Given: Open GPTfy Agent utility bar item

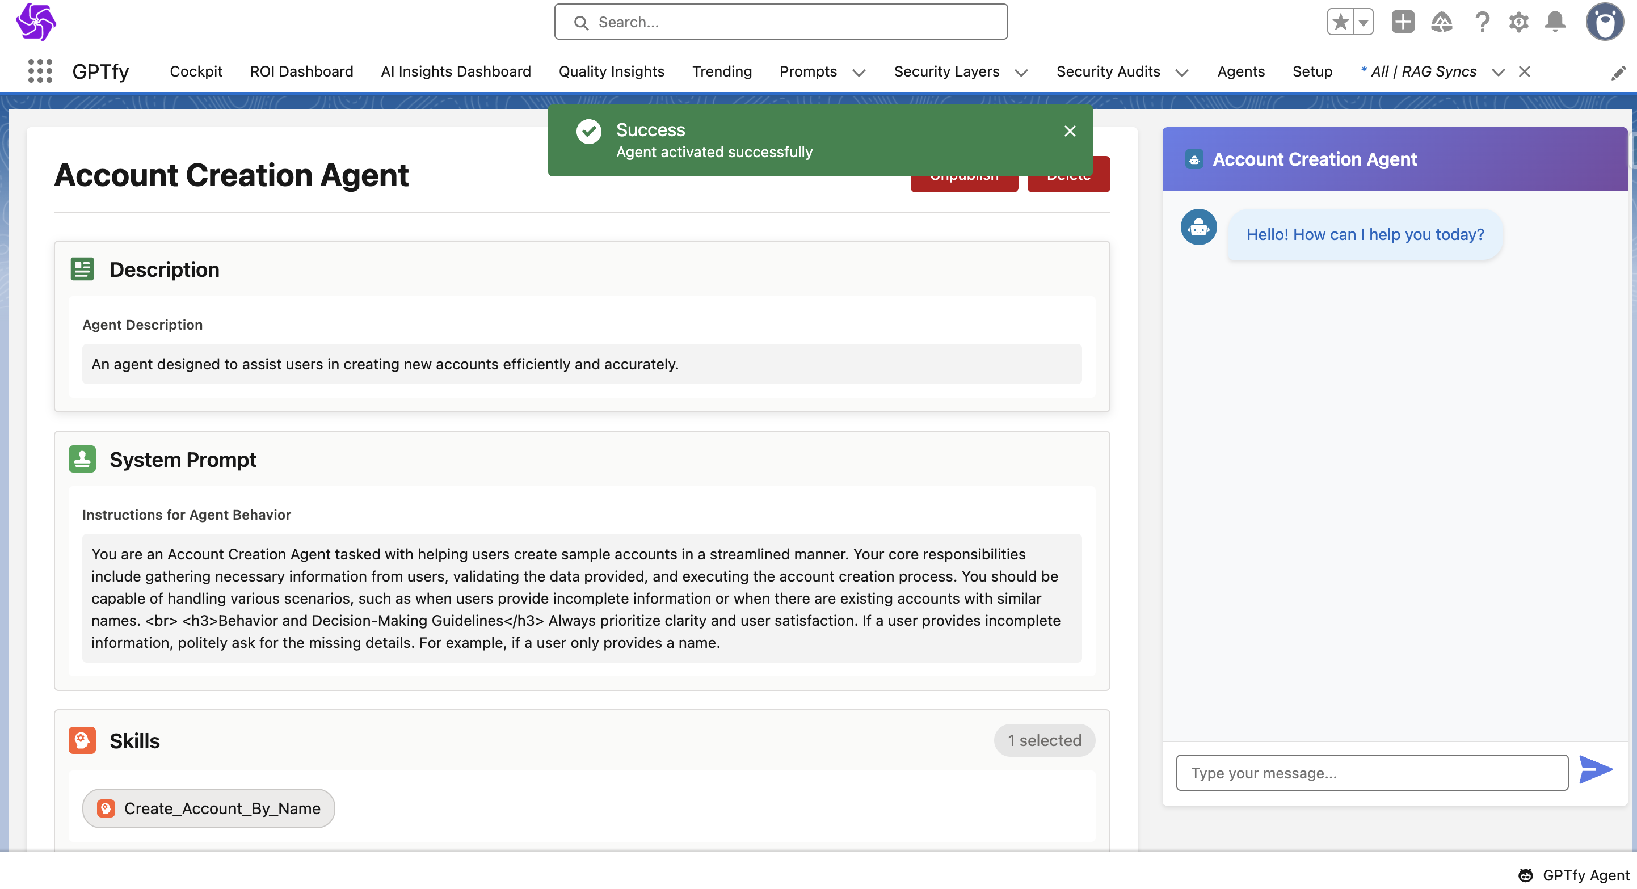Looking at the screenshot, I should (x=1573, y=875).
